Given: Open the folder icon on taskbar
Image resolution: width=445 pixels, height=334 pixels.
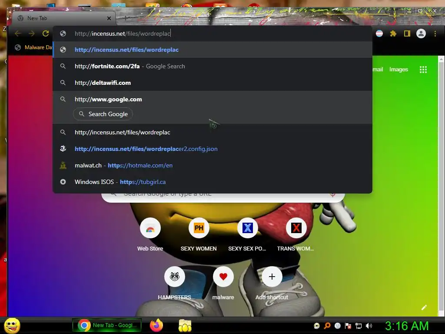Looking at the screenshot, I should click(185, 325).
